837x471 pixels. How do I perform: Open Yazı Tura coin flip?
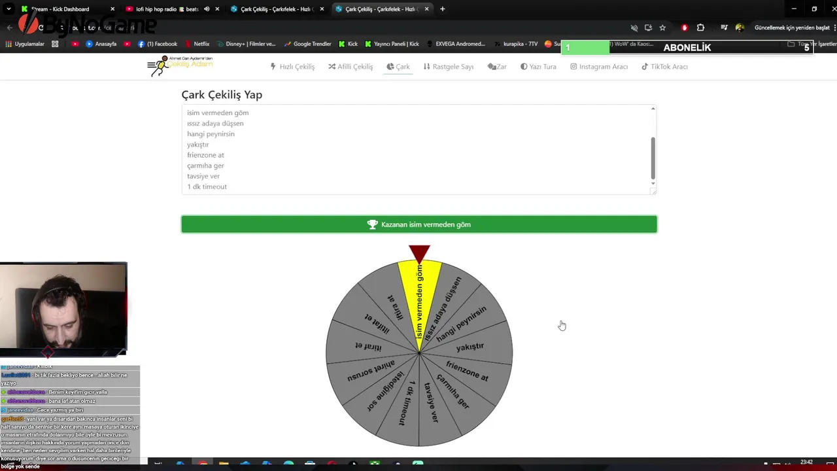(538, 67)
